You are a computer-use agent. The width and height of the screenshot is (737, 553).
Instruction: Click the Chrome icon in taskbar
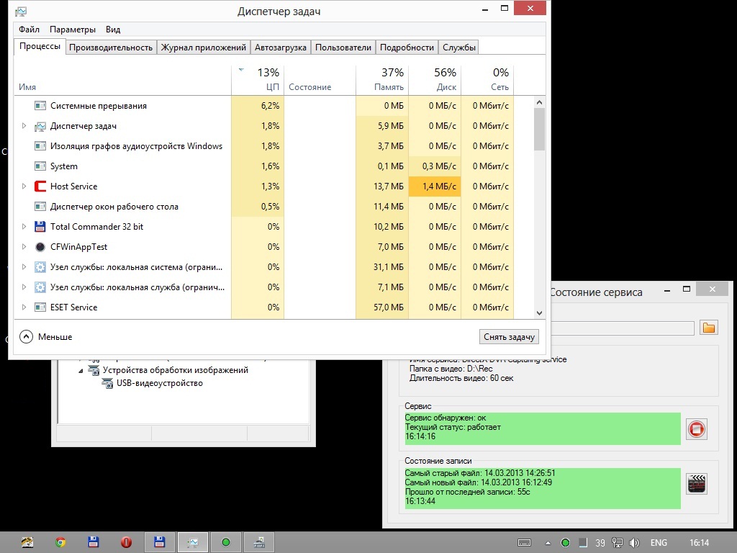pos(61,542)
